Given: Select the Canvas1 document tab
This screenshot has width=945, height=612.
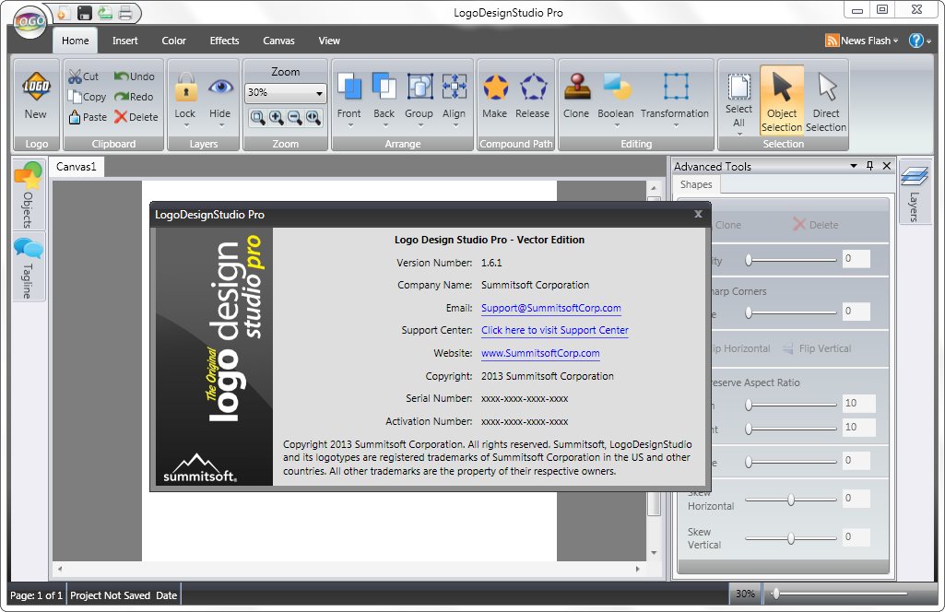Looking at the screenshot, I should pos(77,167).
